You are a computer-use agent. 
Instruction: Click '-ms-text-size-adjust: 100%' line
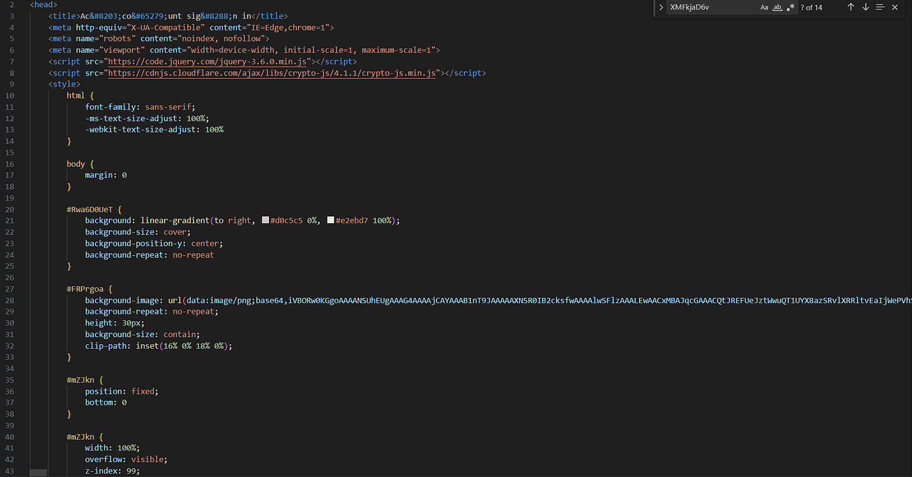(x=147, y=118)
